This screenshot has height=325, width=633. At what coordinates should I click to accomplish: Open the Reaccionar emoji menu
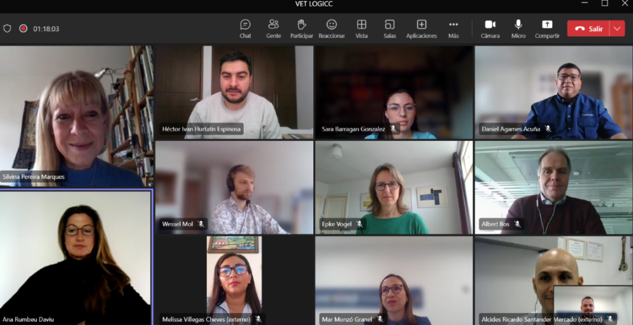(x=331, y=29)
